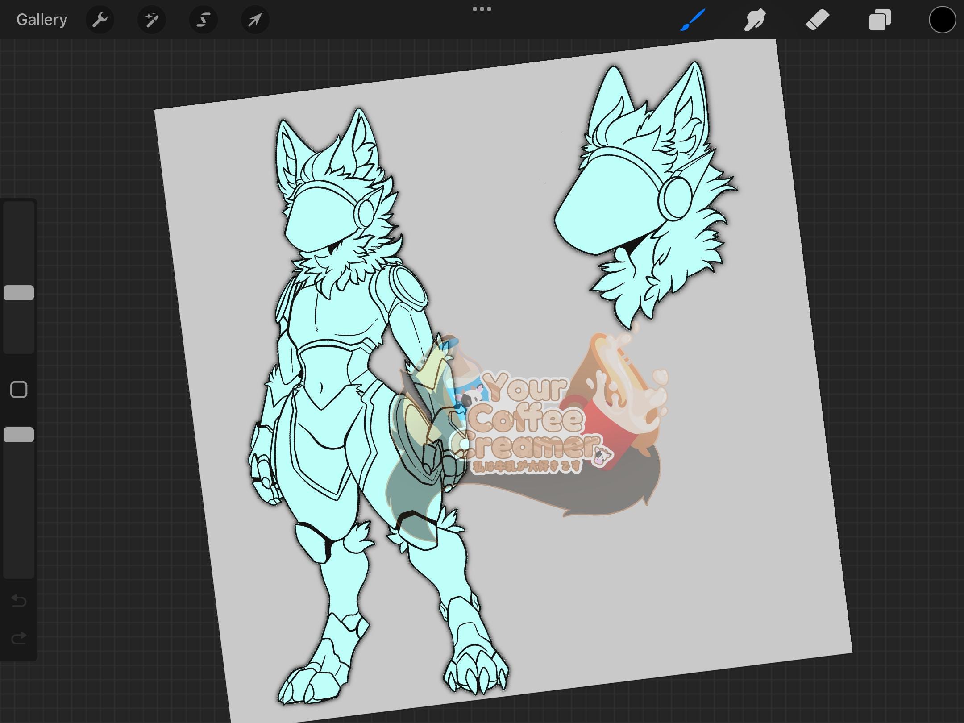Return to the Gallery

42,20
